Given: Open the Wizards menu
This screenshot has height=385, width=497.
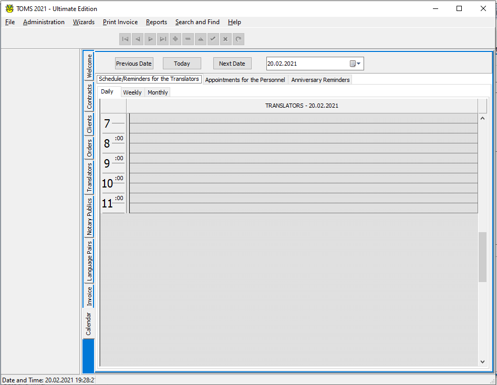Looking at the screenshot, I should 84,22.
